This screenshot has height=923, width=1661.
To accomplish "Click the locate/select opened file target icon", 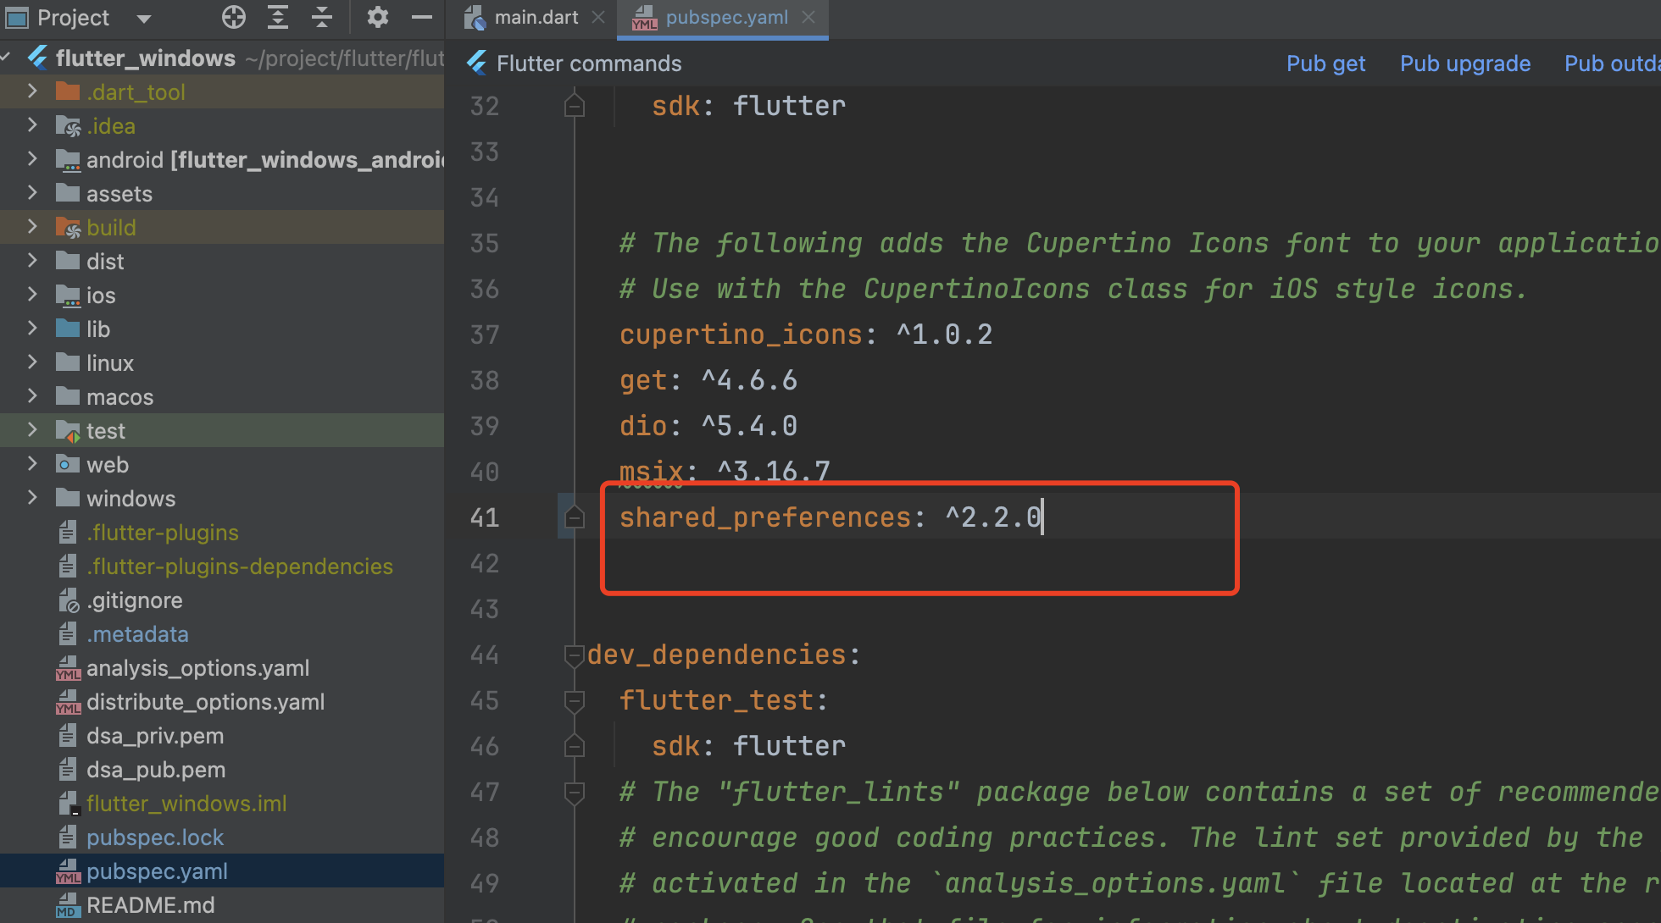I will click(x=233, y=17).
